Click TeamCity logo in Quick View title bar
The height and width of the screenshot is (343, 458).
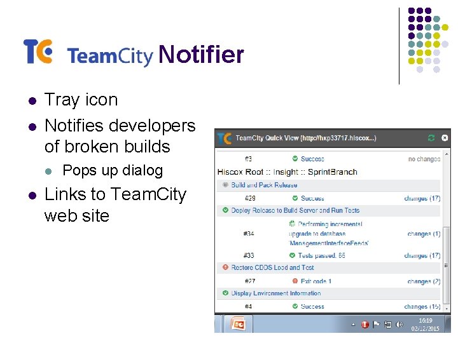pos(225,138)
